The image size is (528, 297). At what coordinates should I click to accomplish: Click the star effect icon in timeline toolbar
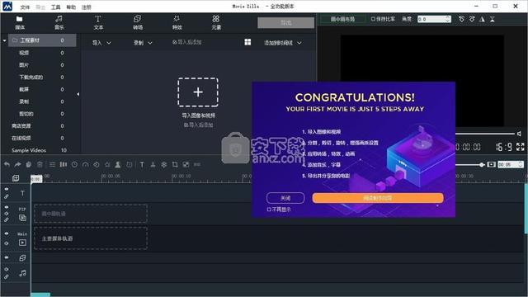(x=107, y=164)
